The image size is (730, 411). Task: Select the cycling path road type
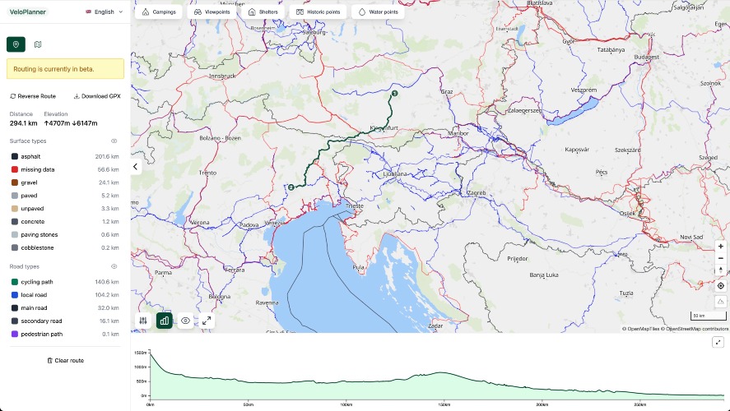coord(65,282)
